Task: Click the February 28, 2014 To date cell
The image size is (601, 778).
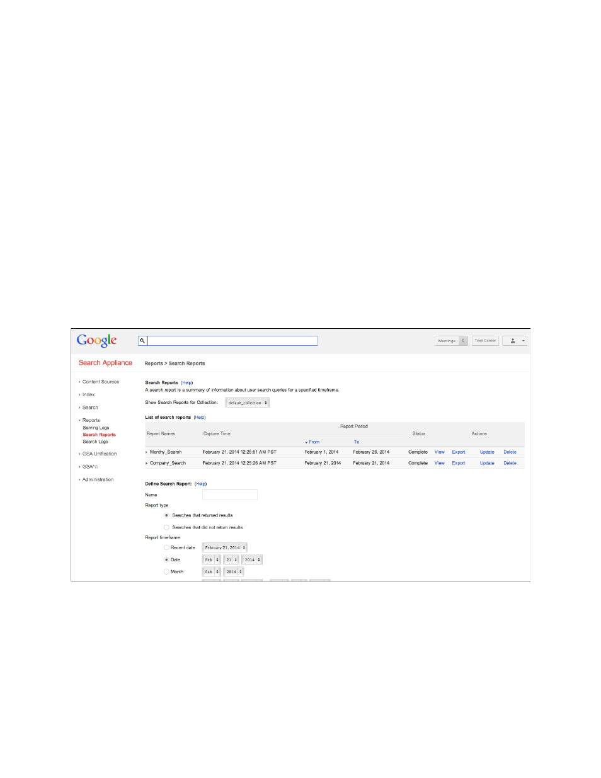Action: point(371,452)
